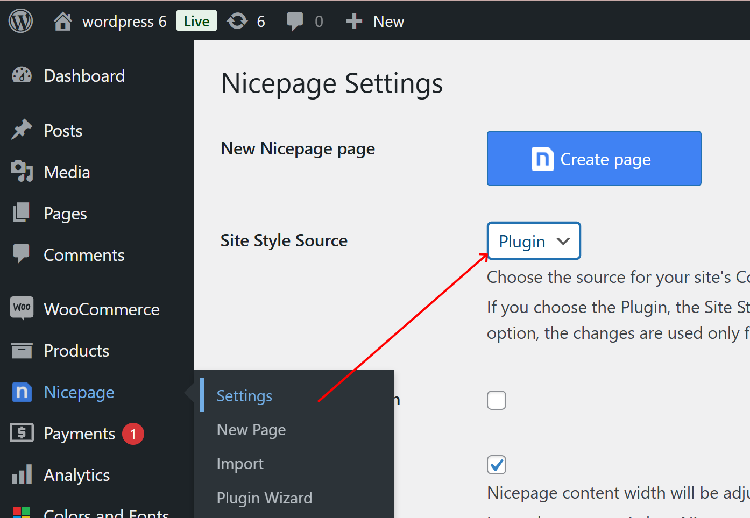This screenshot has height=518, width=750.
Task: Select Plugin Wizard in Nicepage submenu
Action: pyautogui.click(x=264, y=498)
